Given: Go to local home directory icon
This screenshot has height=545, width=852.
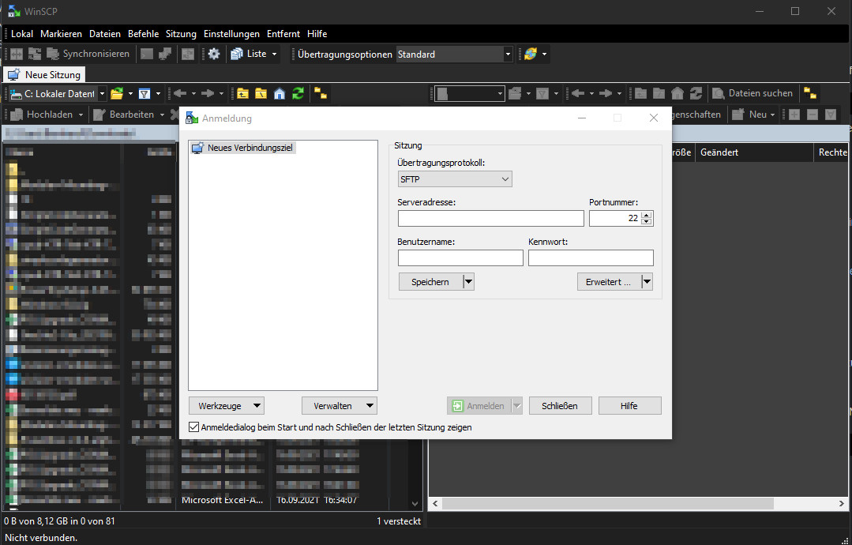Looking at the screenshot, I should (280, 94).
